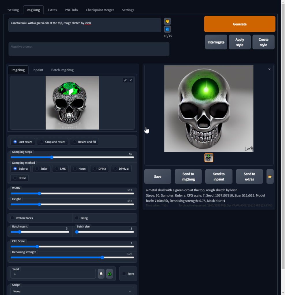This screenshot has width=285, height=295.
Task: Click the generated skull thumbnail below the preview
Action: (209, 158)
